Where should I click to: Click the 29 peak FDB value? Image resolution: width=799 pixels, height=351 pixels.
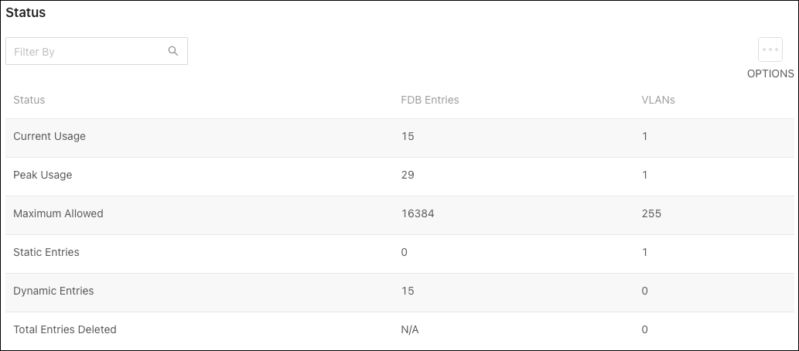pos(407,175)
